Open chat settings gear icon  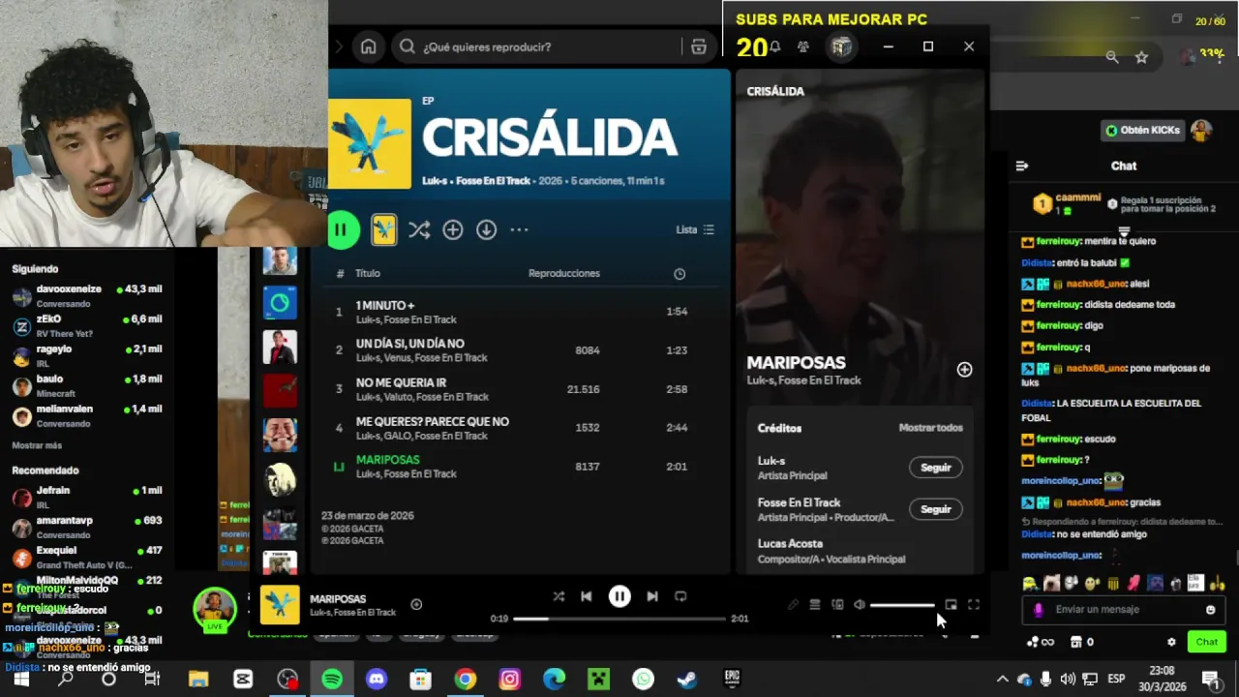(1171, 642)
